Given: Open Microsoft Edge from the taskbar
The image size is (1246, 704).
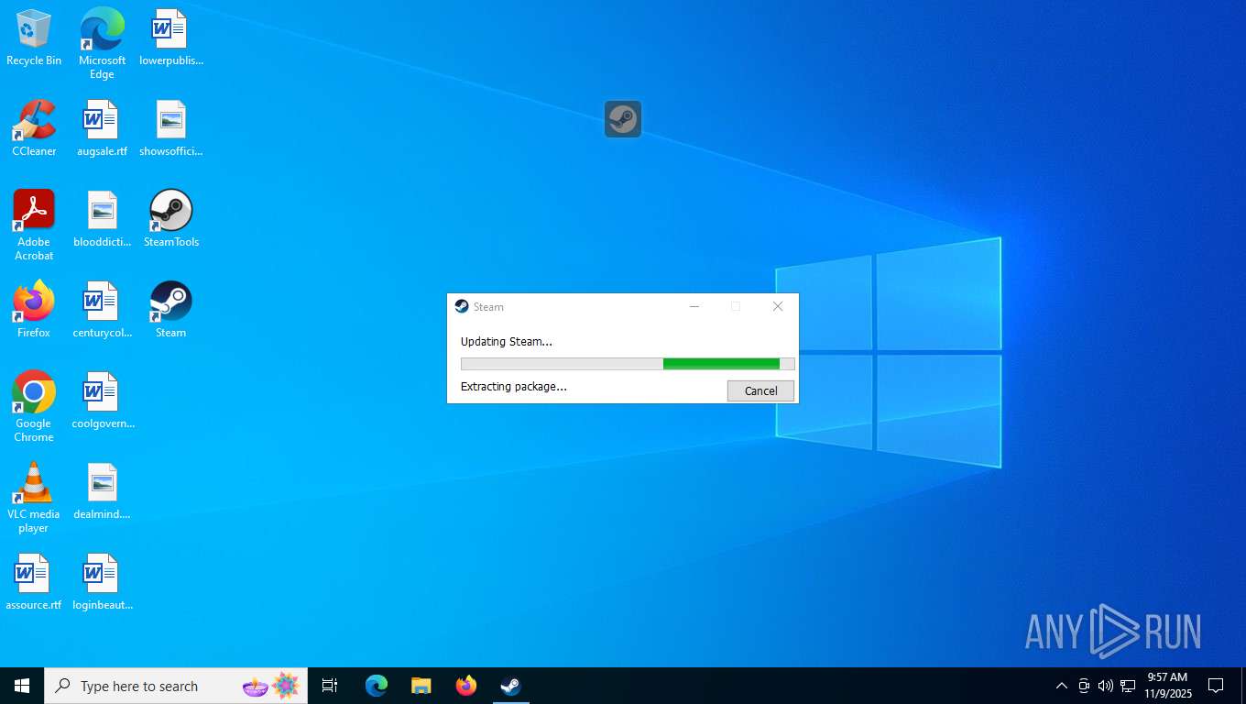Looking at the screenshot, I should [x=377, y=686].
